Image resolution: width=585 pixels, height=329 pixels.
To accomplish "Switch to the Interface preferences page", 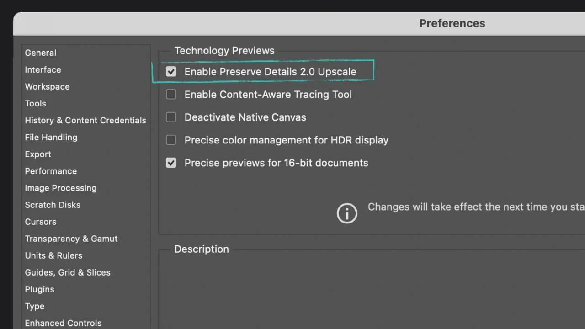I will (43, 69).
